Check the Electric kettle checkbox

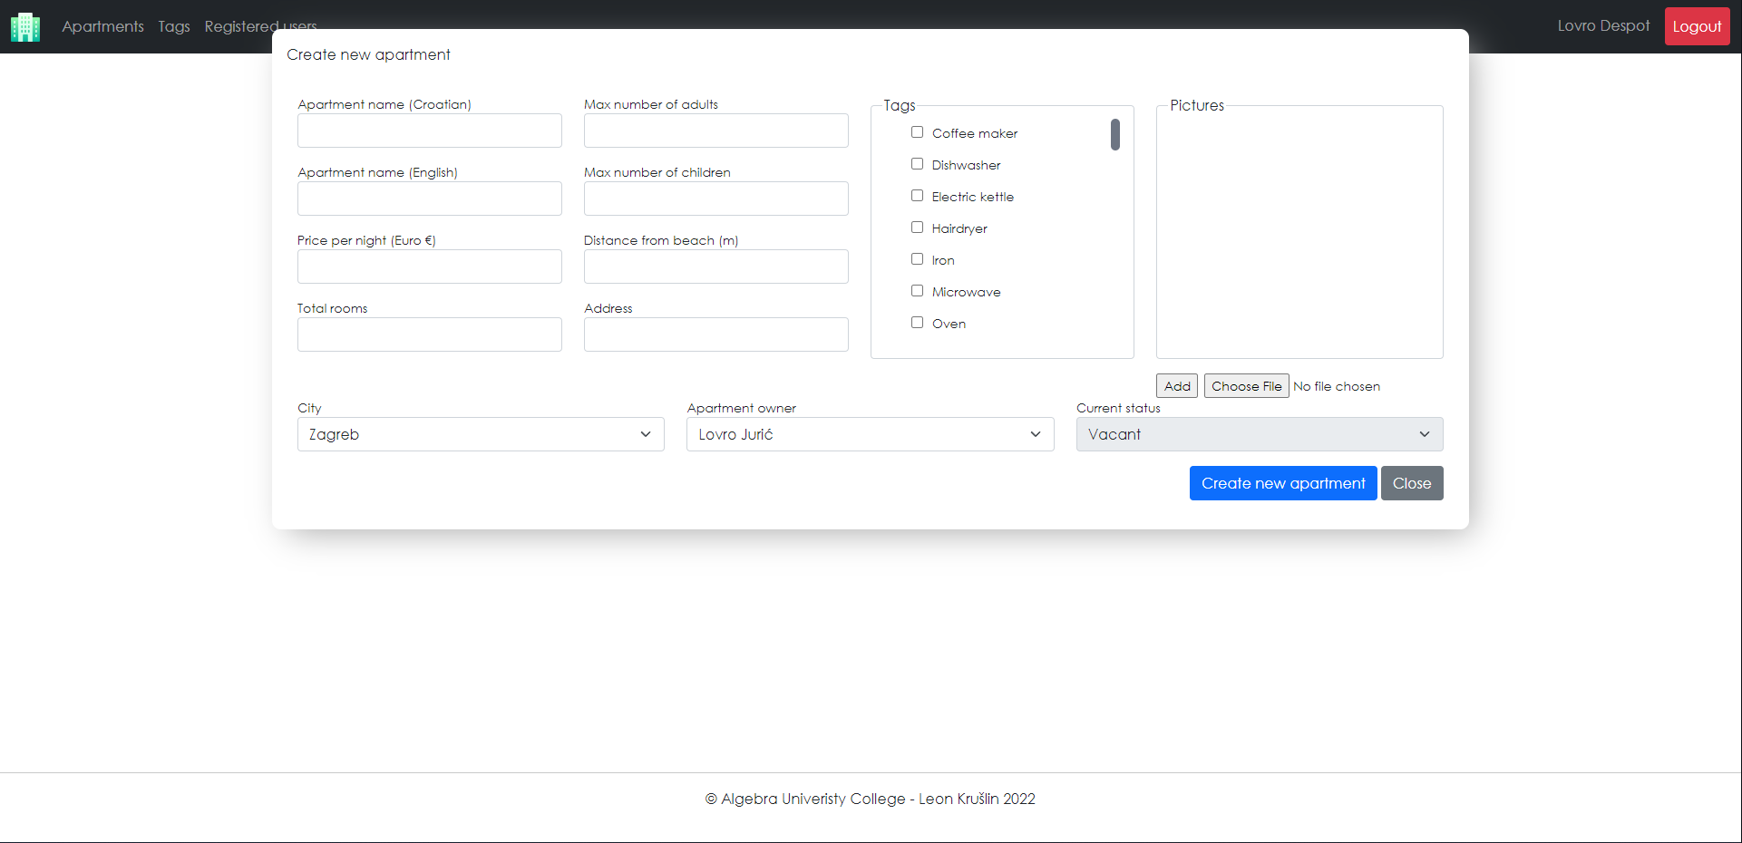[x=917, y=195]
